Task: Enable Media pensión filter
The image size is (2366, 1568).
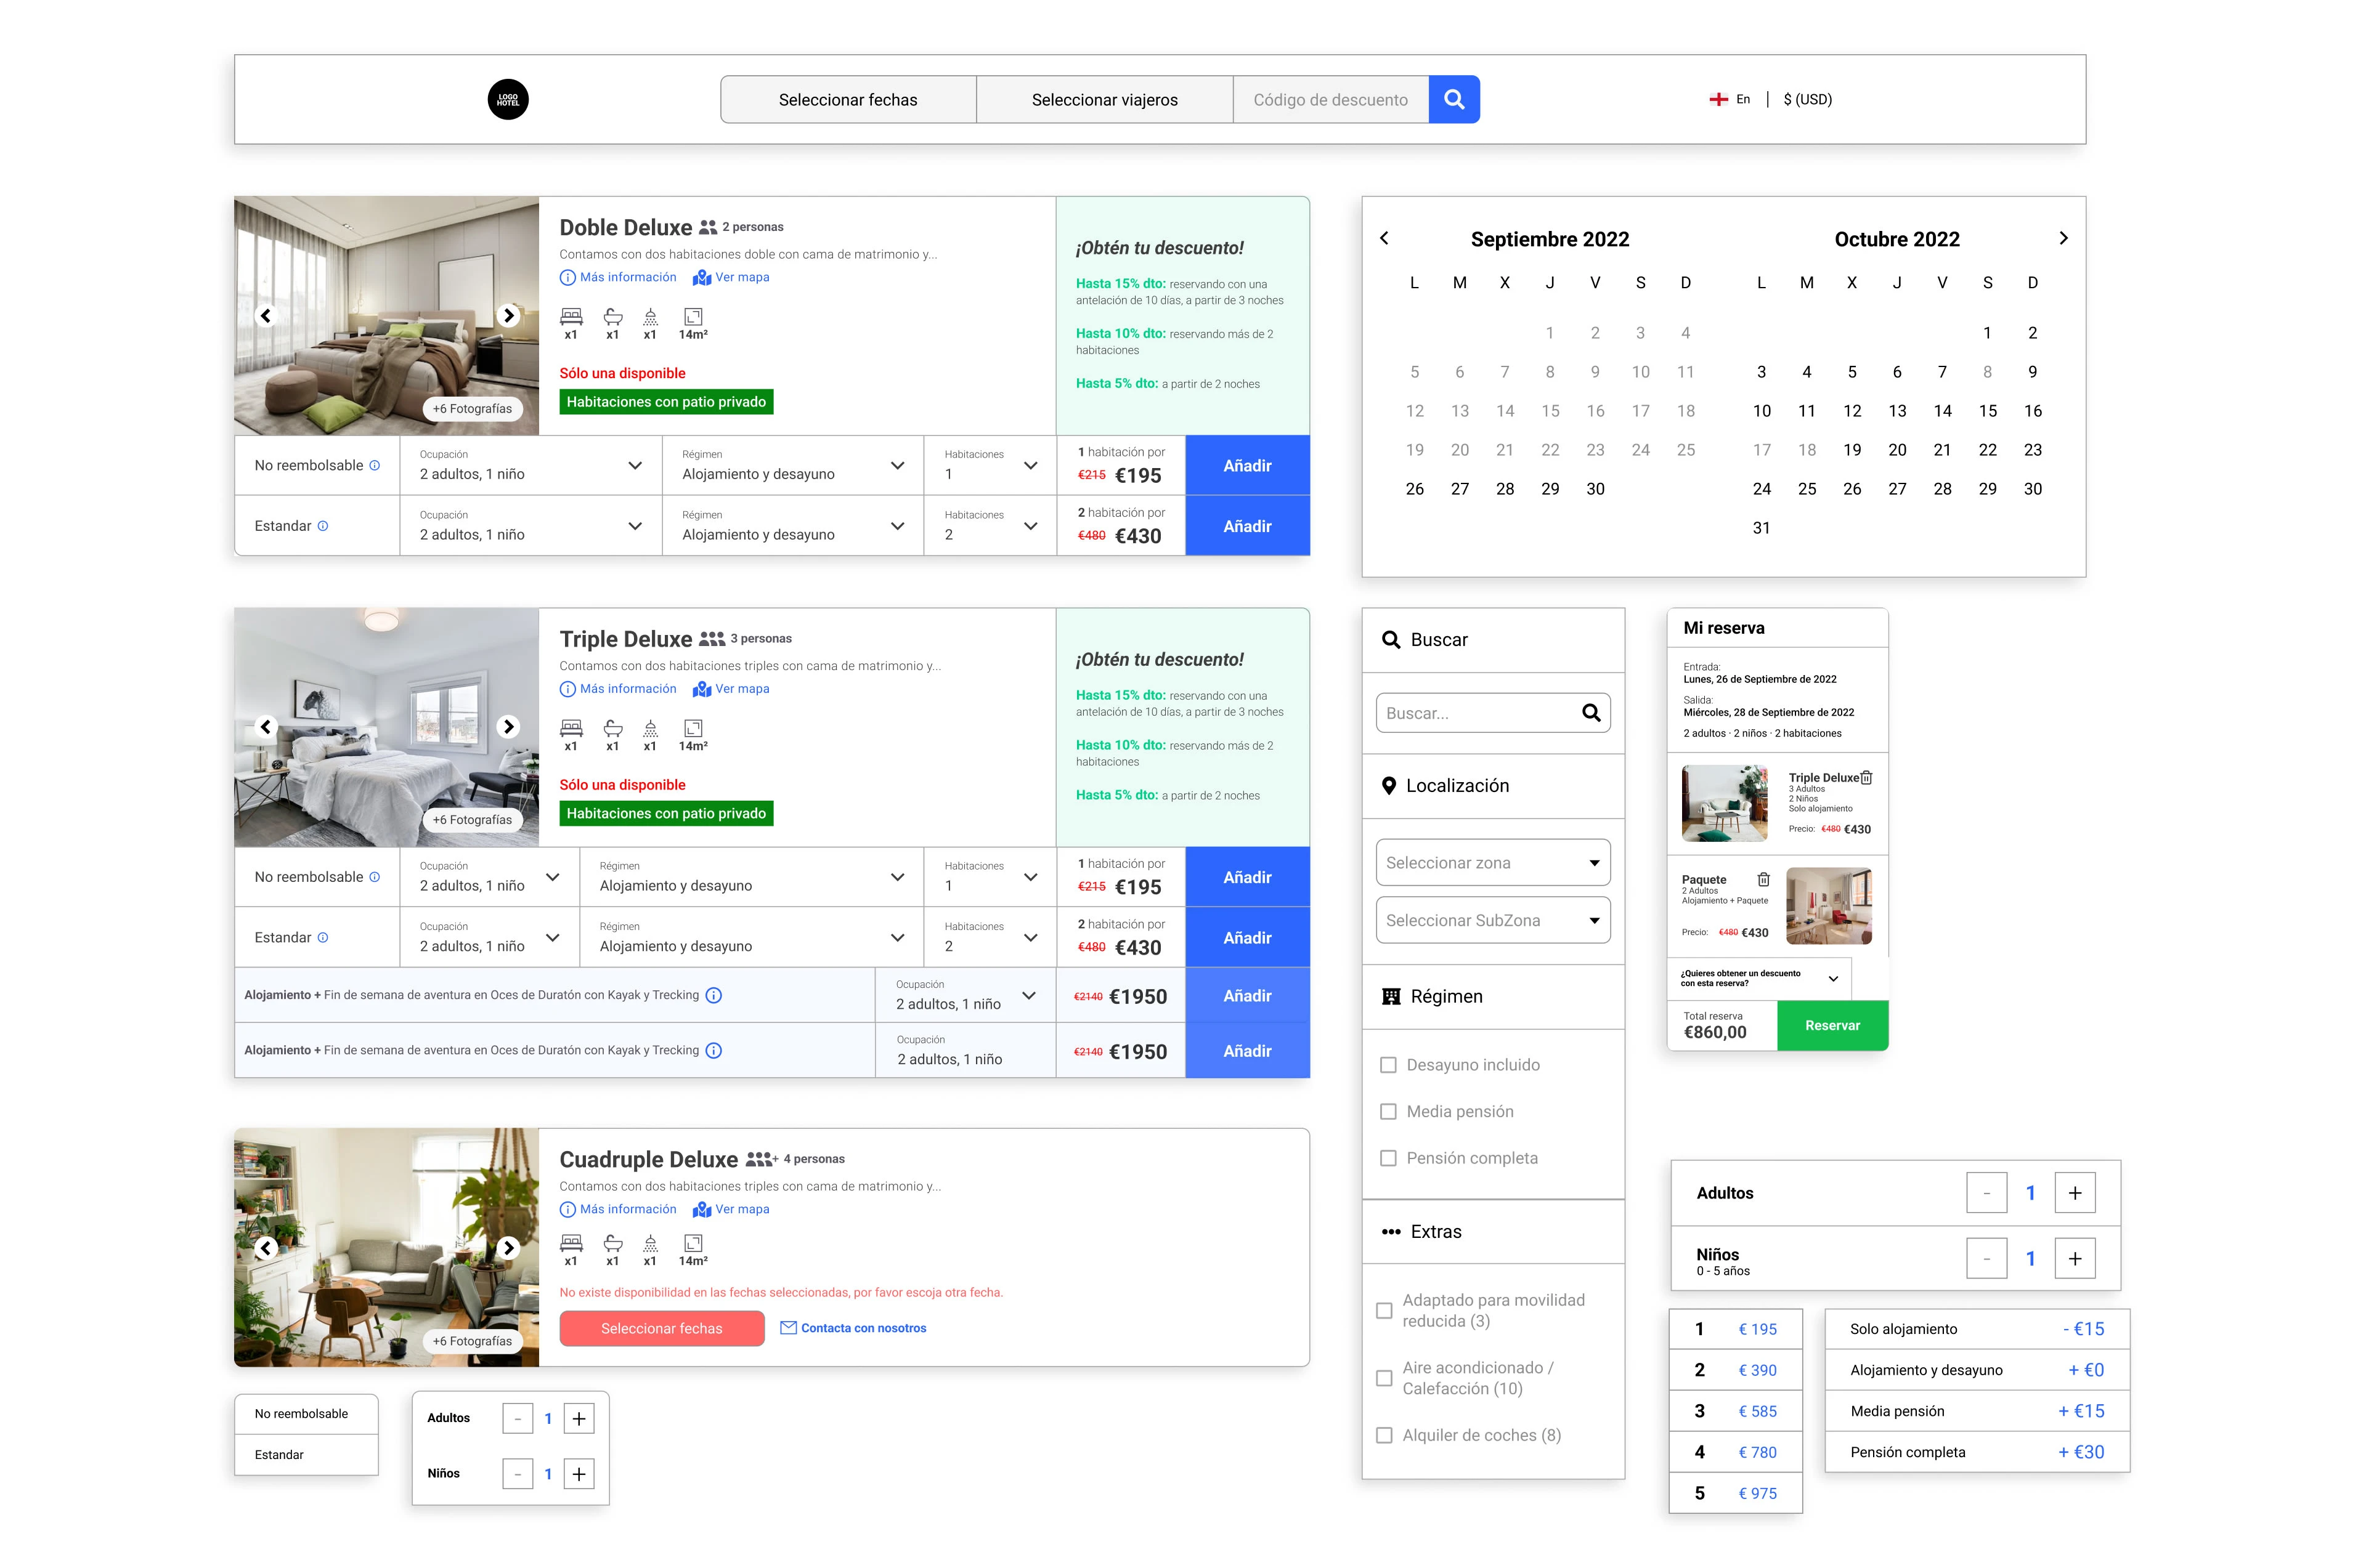Action: point(1388,1112)
